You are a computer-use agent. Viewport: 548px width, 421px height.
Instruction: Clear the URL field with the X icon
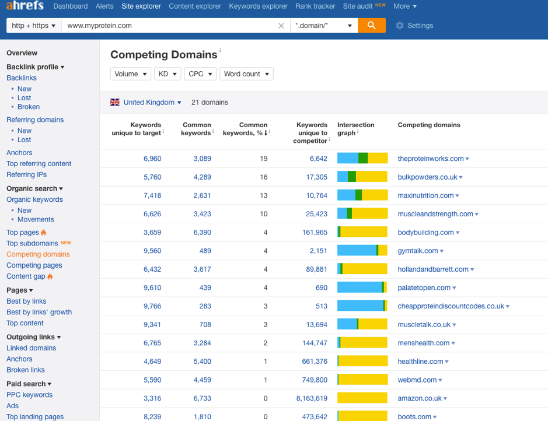pos(281,26)
